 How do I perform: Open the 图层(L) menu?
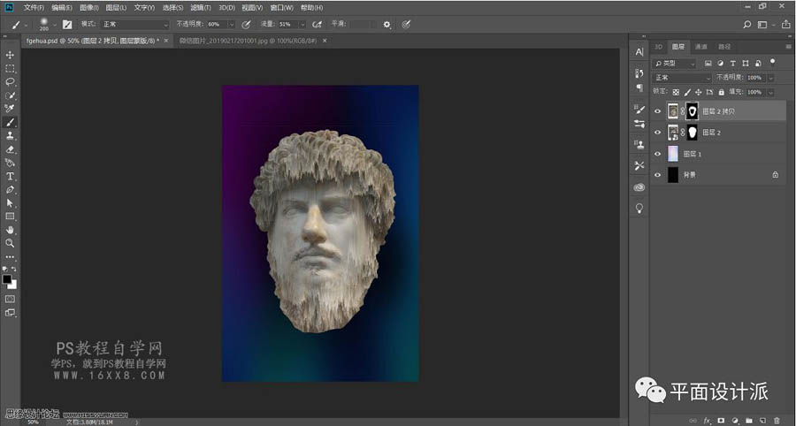[115, 7]
